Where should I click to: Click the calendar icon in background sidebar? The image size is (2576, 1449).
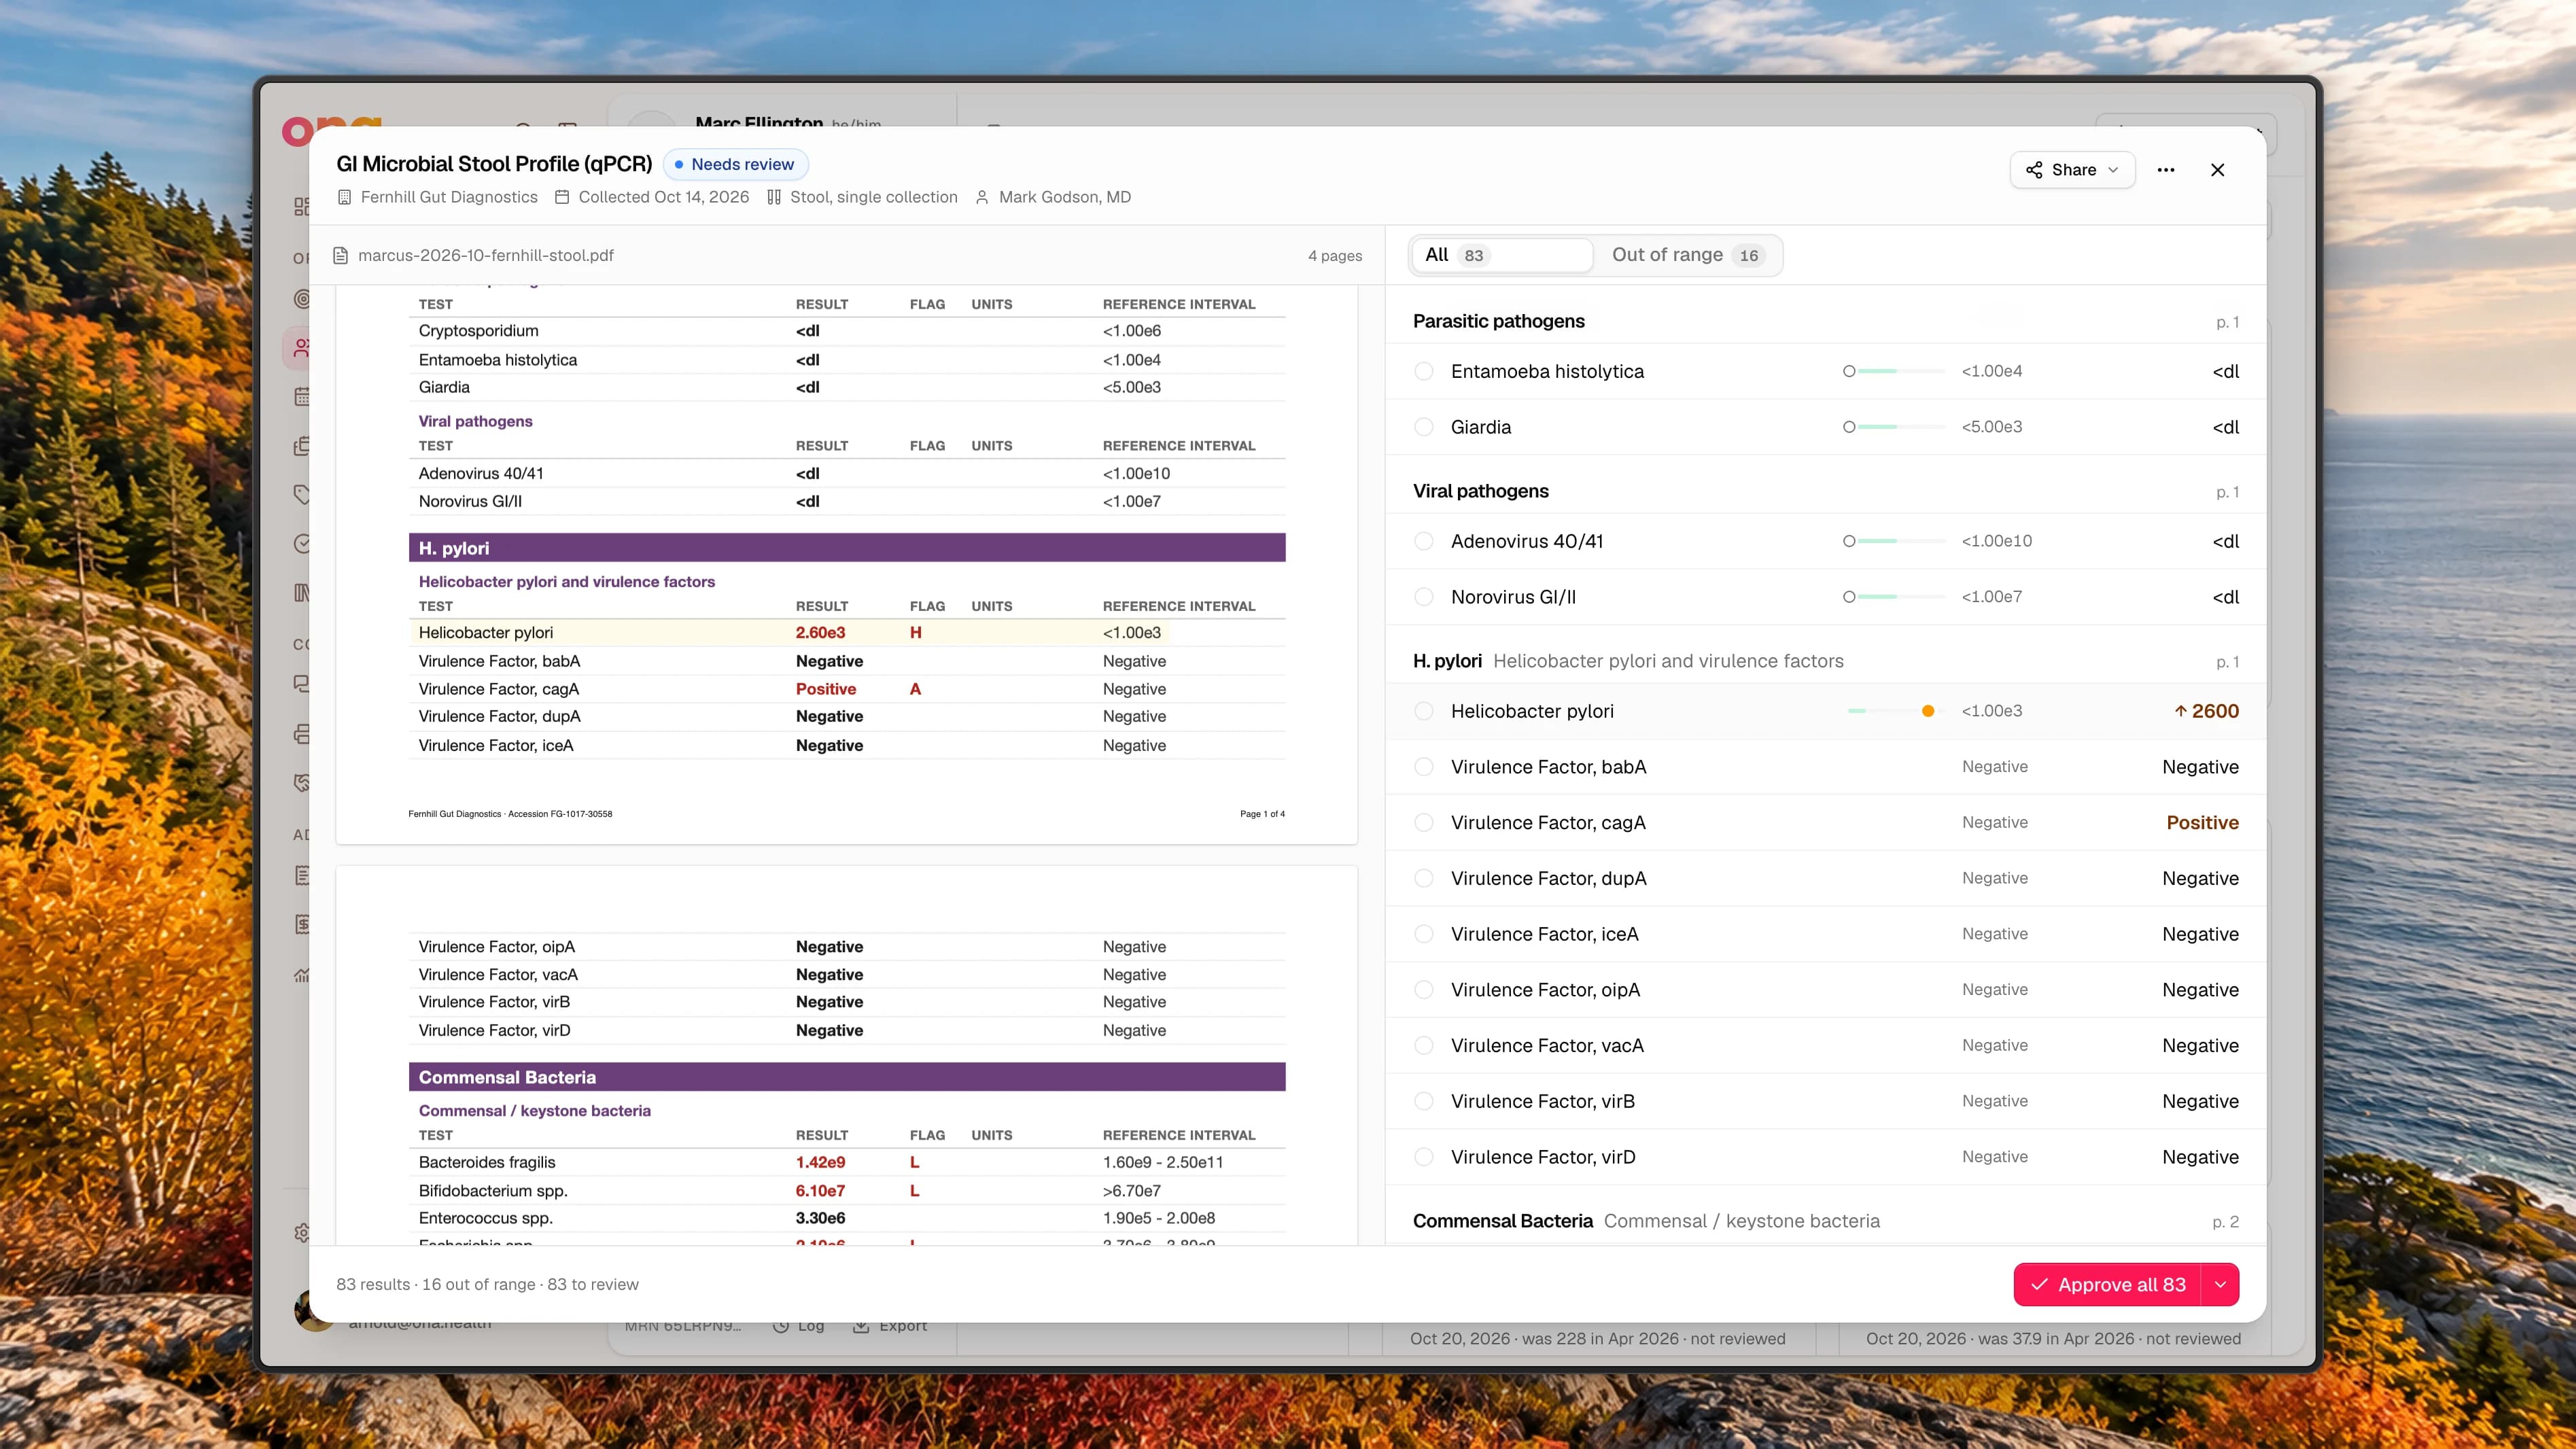(x=301, y=396)
